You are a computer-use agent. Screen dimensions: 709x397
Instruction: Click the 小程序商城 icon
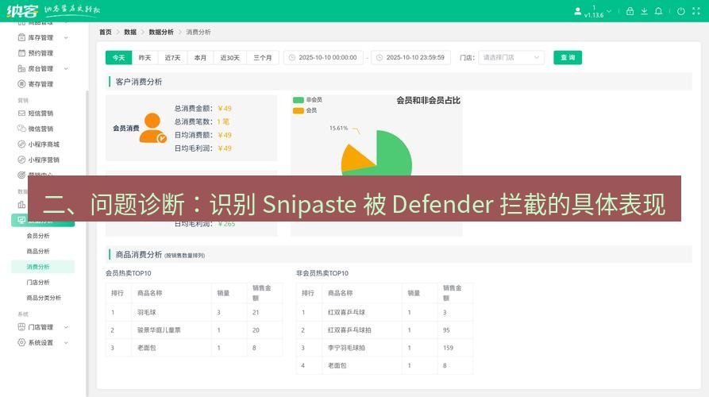tap(21, 145)
